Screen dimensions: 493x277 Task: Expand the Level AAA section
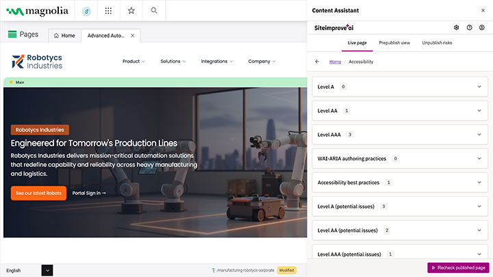(400, 135)
